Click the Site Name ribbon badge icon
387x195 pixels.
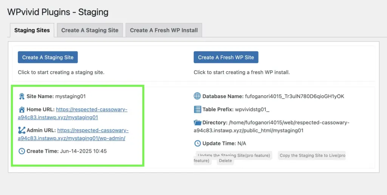22,96
